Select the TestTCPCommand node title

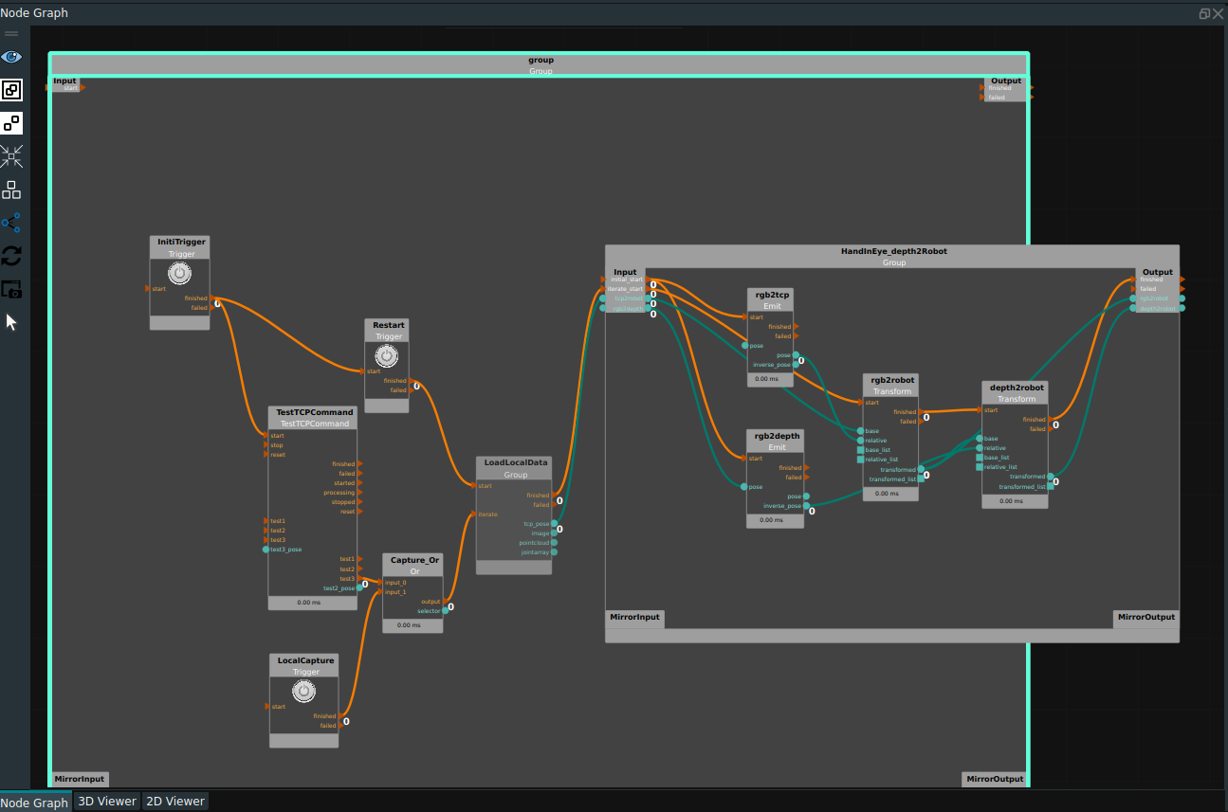[x=313, y=412]
